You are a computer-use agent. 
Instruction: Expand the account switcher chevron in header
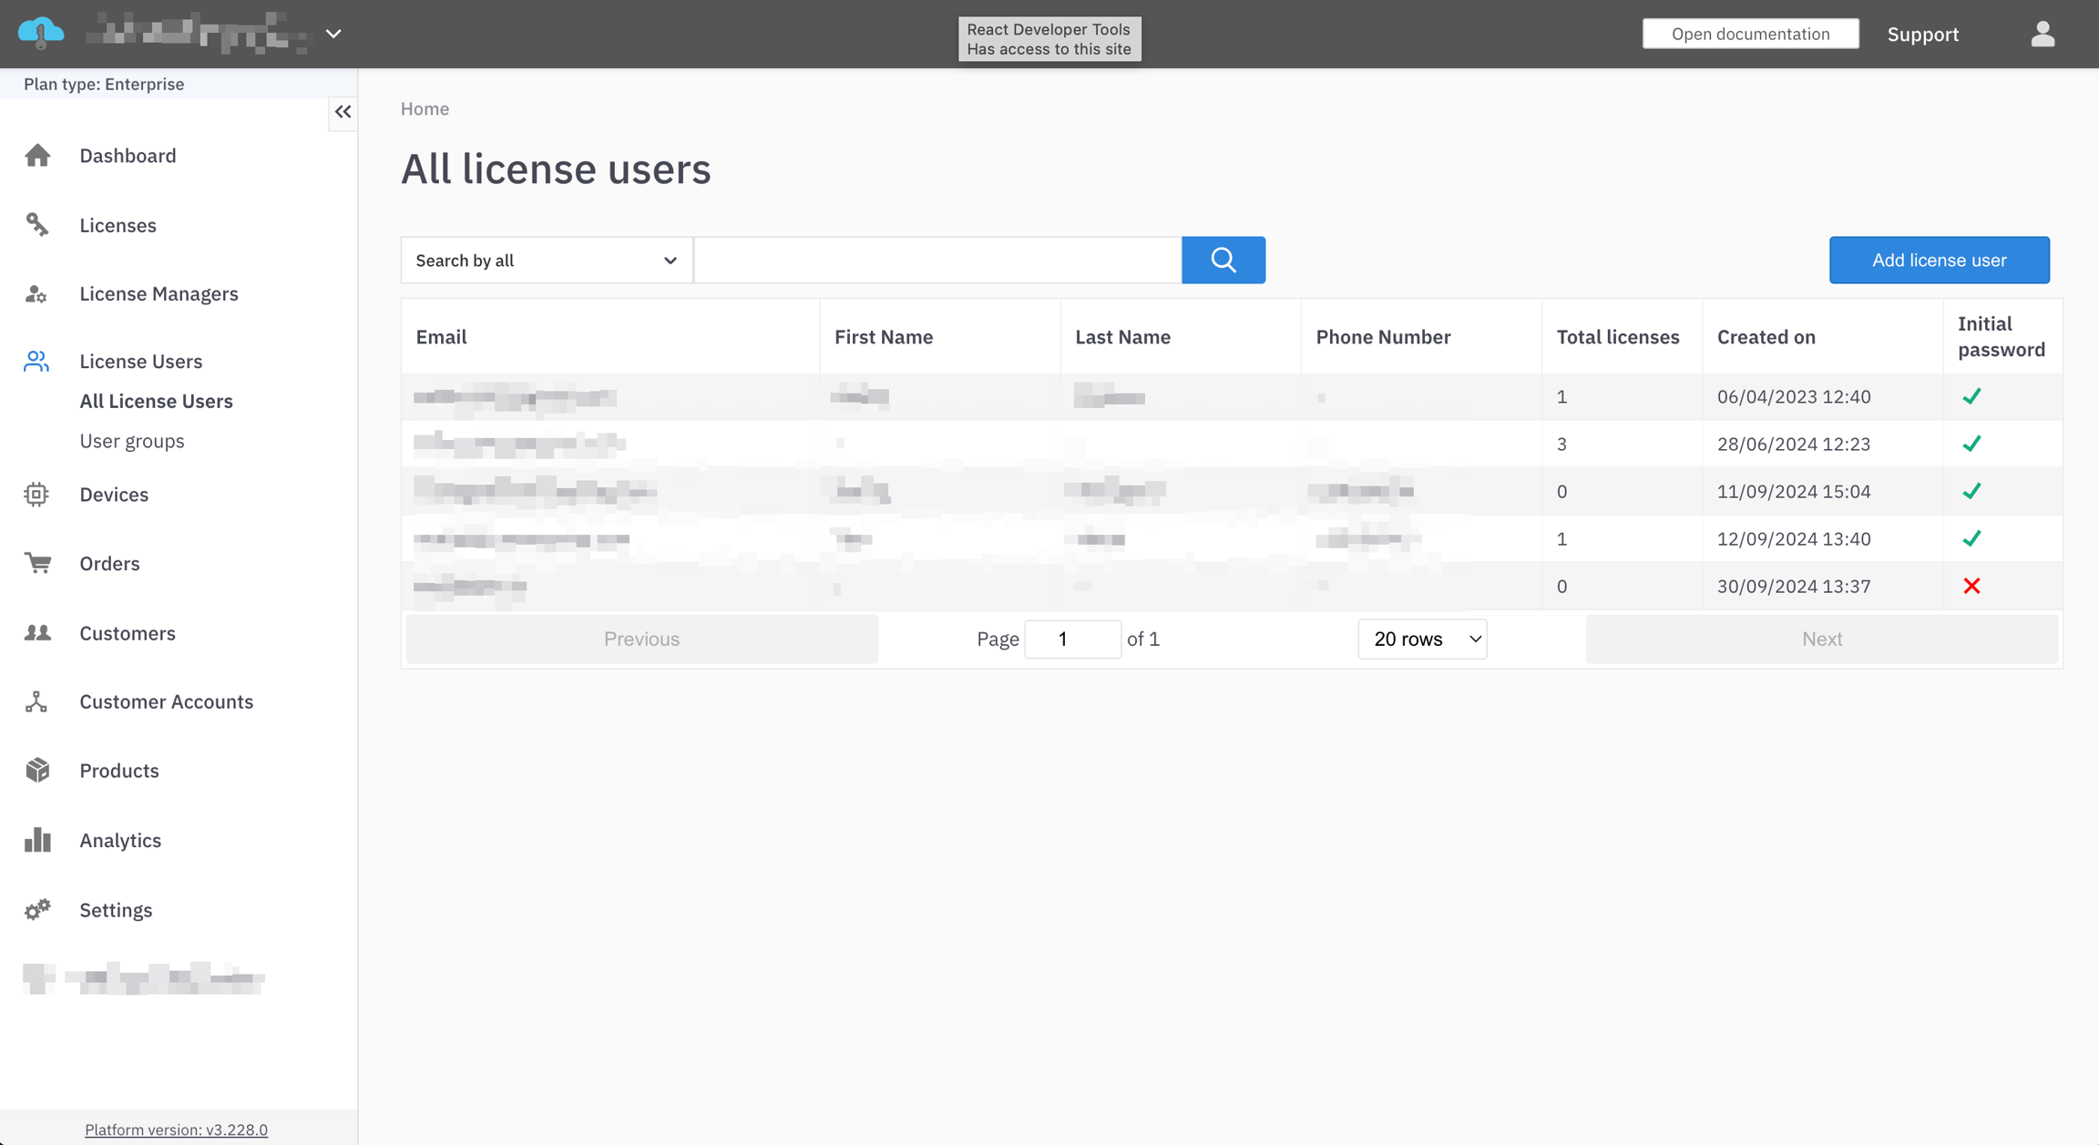[x=333, y=35]
